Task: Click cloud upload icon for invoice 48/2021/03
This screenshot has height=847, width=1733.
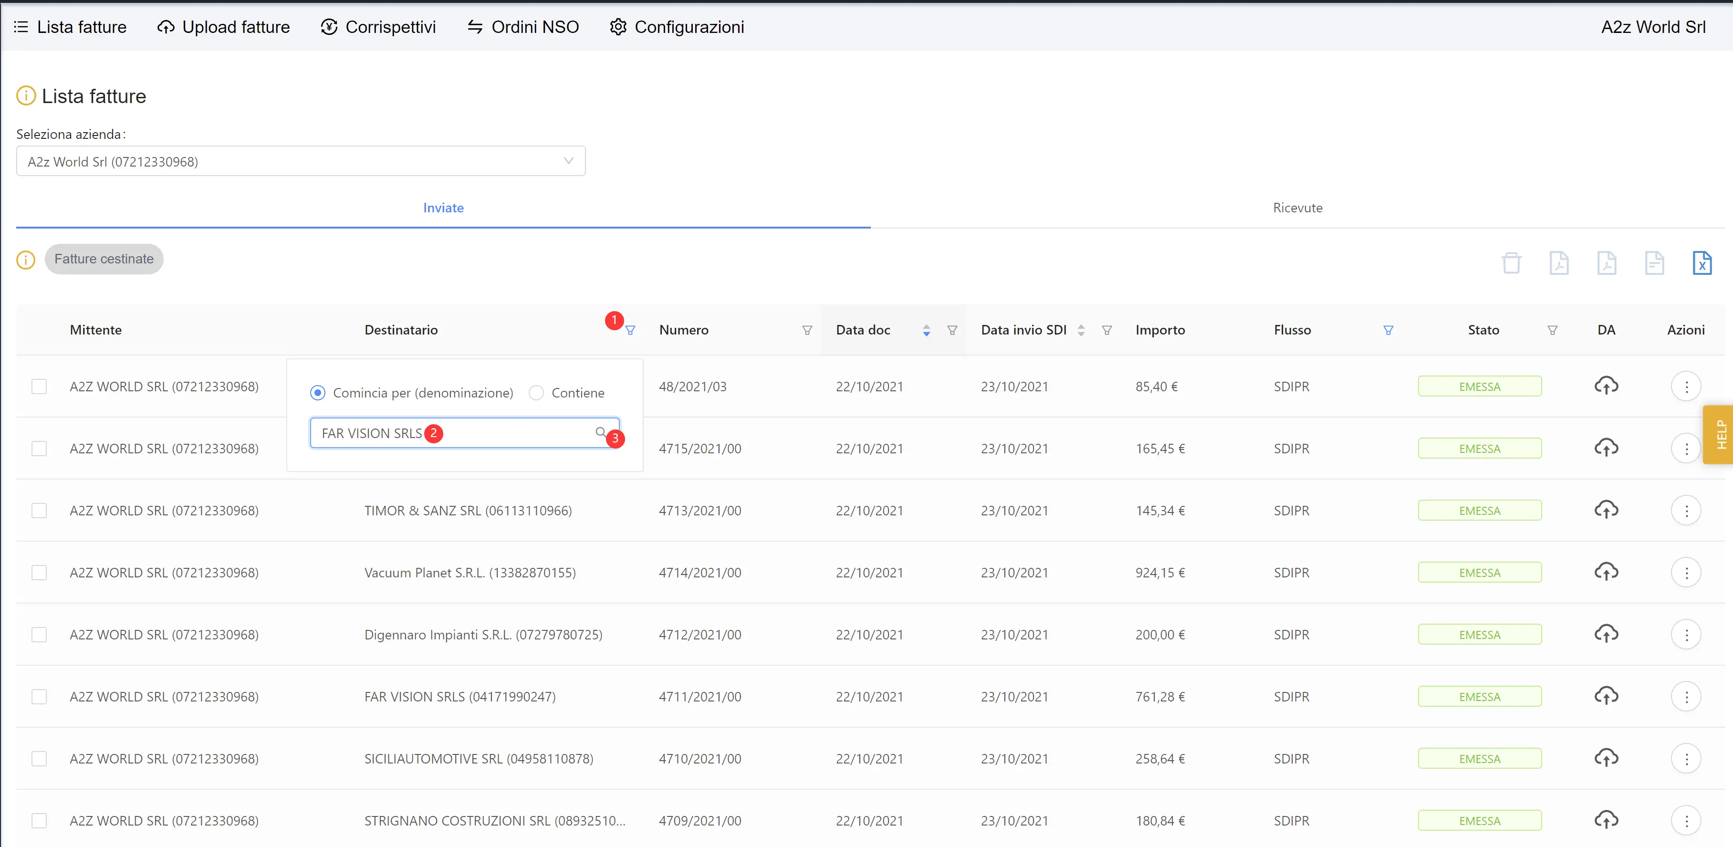Action: click(1606, 386)
